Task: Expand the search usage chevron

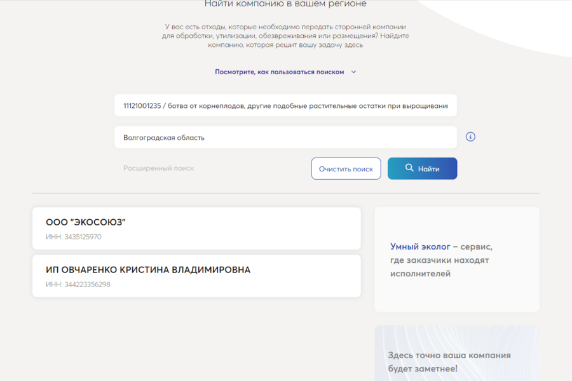Action: click(353, 72)
